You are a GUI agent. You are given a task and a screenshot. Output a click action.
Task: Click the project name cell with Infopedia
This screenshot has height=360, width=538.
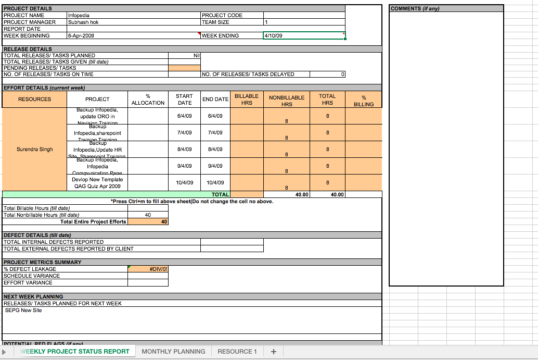coord(133,16)
